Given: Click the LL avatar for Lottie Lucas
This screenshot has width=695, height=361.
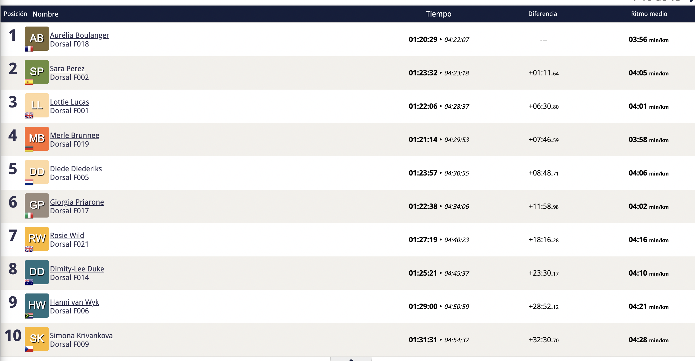Looking at the screenshot, I should [x=37, y=105].
